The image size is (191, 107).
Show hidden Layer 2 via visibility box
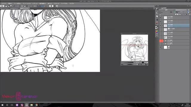click(160, 30)
